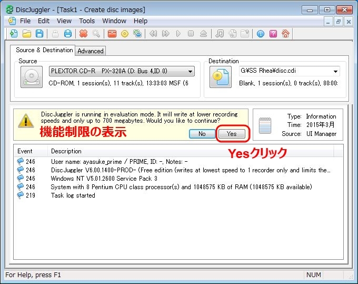
Task: Switch to the Advanced tab
Action: pyautogui.click(x=91, y=51)
